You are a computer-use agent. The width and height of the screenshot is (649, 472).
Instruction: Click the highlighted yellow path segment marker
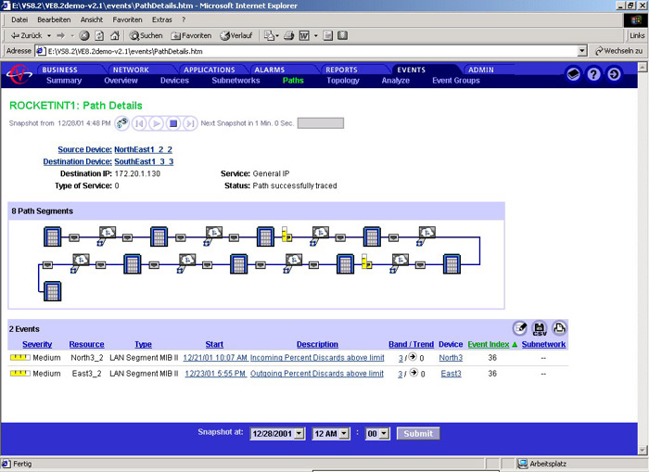(286, 236)
